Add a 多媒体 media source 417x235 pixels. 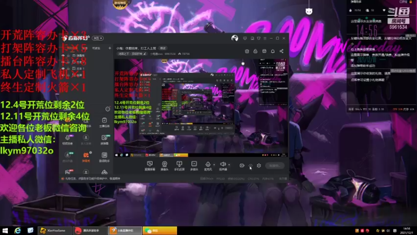click(x=194, y=166)
